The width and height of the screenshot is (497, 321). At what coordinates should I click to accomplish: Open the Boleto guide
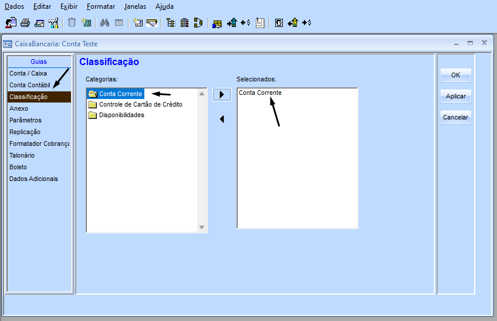[x=18, y=167]
